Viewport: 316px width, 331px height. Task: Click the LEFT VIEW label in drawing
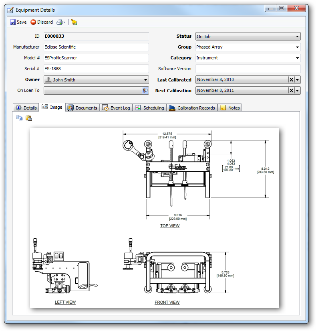[x=65, y=302]
